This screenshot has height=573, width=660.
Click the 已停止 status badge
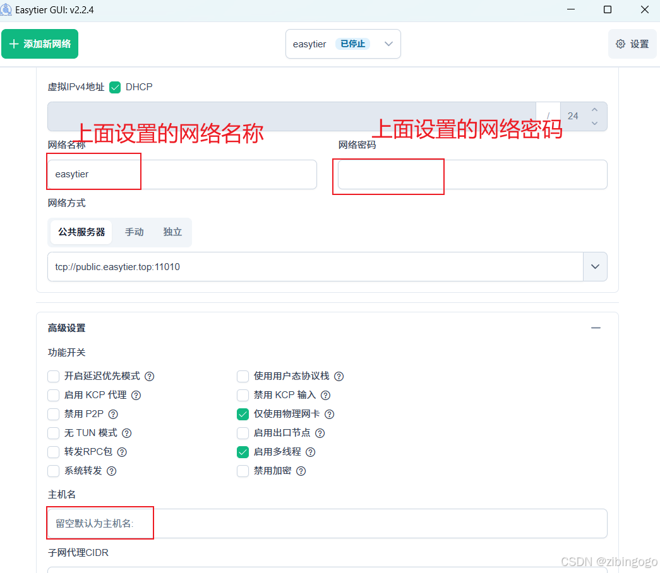[352, 44]
